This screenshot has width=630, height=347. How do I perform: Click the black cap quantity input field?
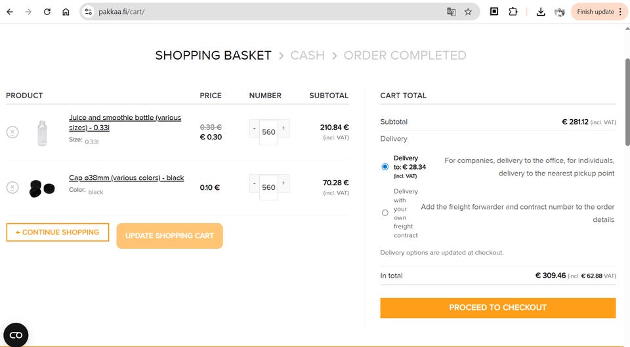268,187
